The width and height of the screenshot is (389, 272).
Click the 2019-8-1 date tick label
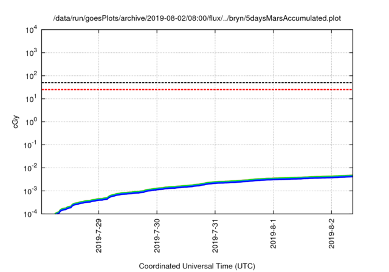pos(273,234)
